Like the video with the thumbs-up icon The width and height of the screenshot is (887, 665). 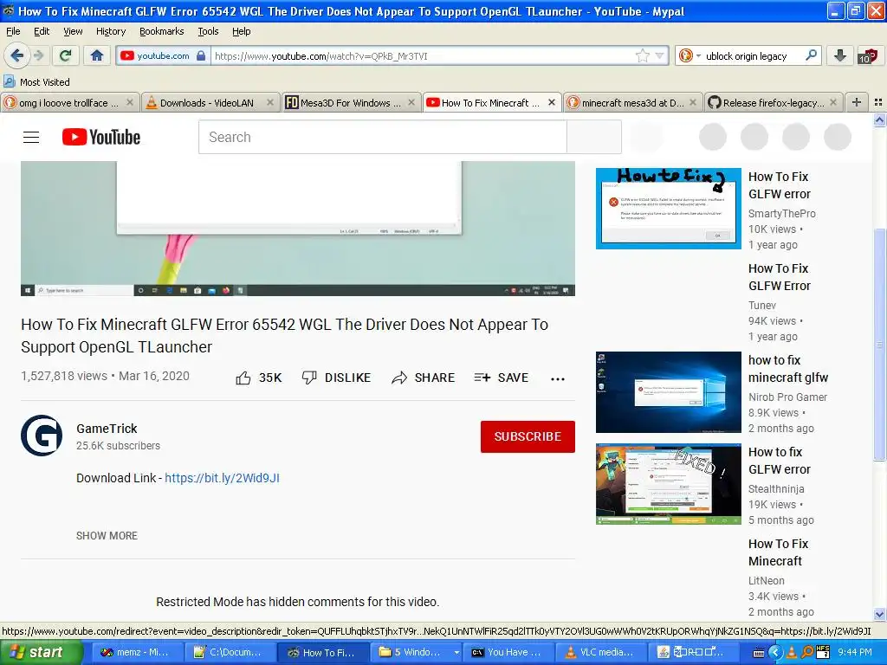coord(243,378)
